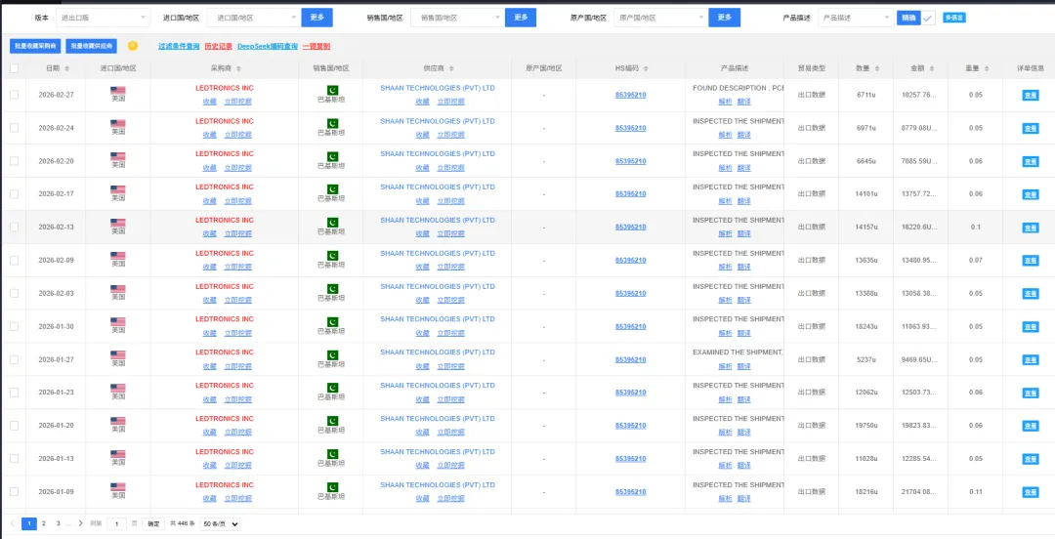Go to page 3

tap(59, 522)
